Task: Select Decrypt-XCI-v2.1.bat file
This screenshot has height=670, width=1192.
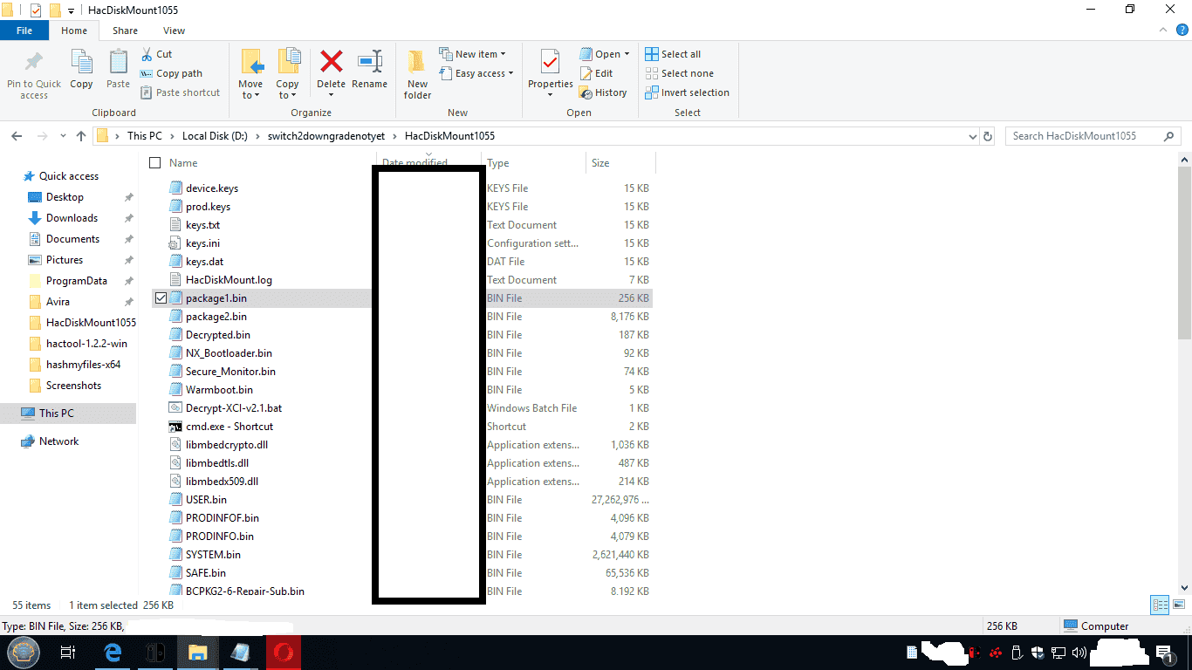Action: point(234,408)
